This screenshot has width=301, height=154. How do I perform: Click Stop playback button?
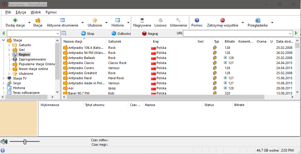point(88,34)
